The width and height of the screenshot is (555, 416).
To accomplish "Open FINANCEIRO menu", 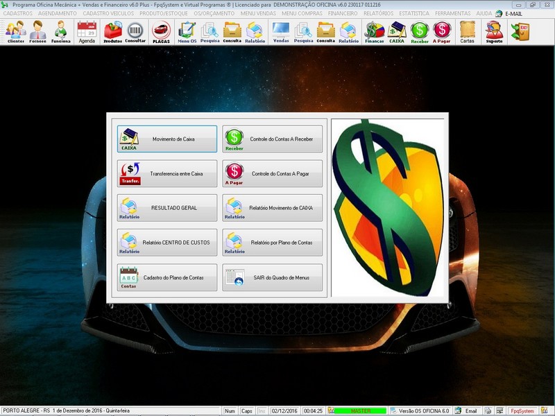I will pos(343,13).
